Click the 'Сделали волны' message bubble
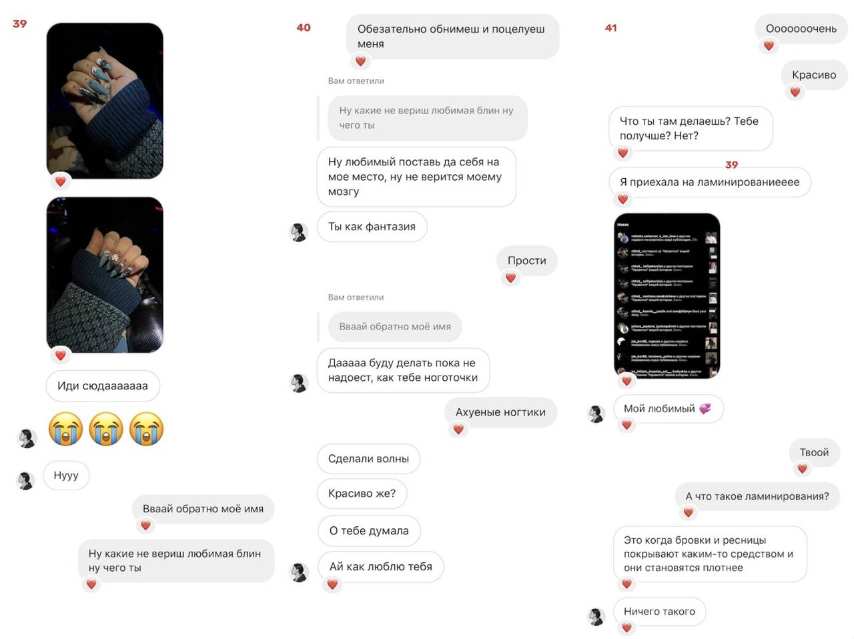The width and height of the screenshot is (854, 639). tap(368, 459)
